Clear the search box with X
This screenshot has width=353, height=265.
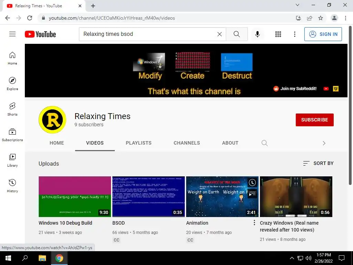pyautogui.click(x=220, y=34)
